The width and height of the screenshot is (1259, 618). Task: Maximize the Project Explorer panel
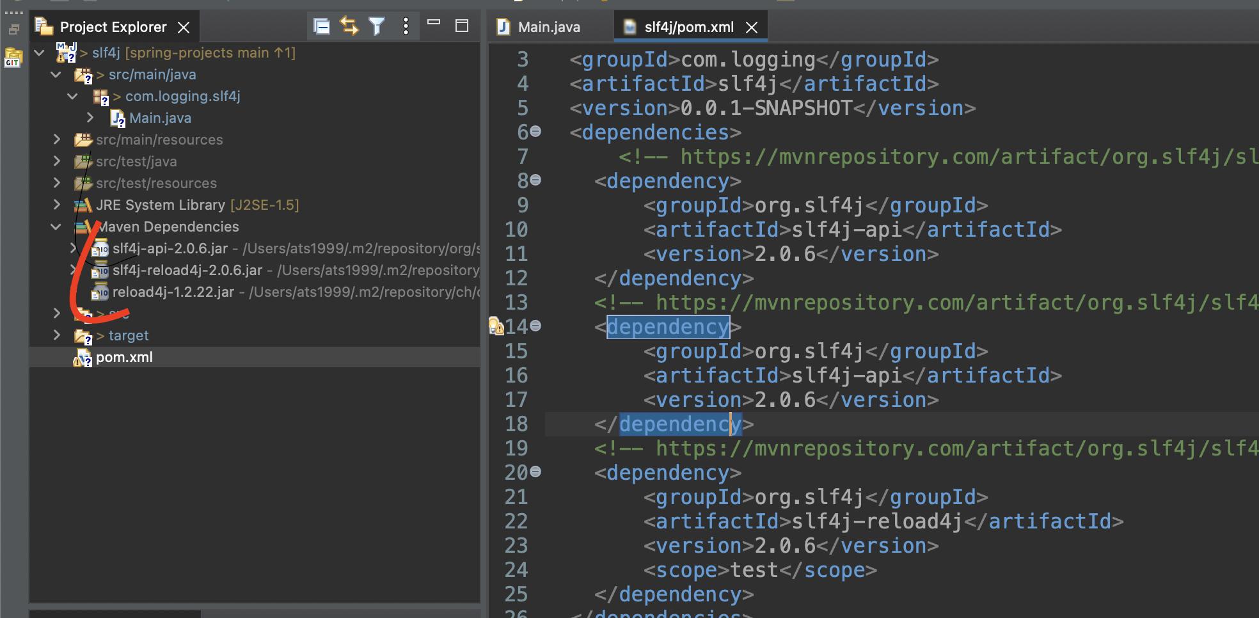coord(462,26)
